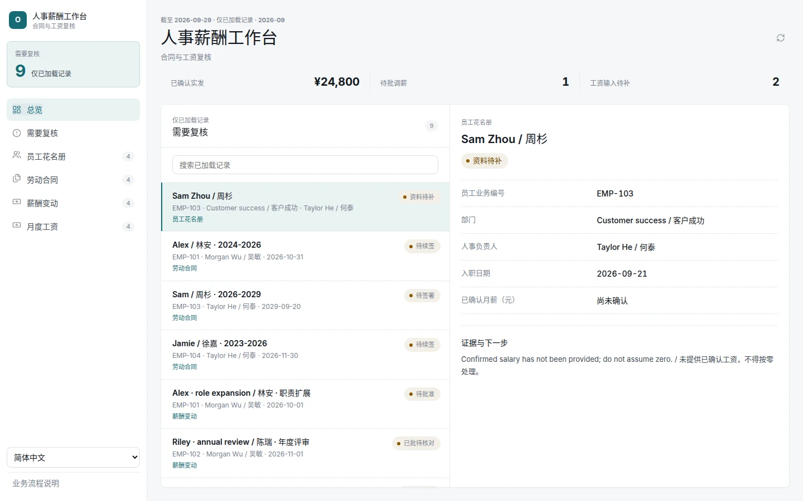
Task: Select Riley · annual review record
Action: coord(305,453)
